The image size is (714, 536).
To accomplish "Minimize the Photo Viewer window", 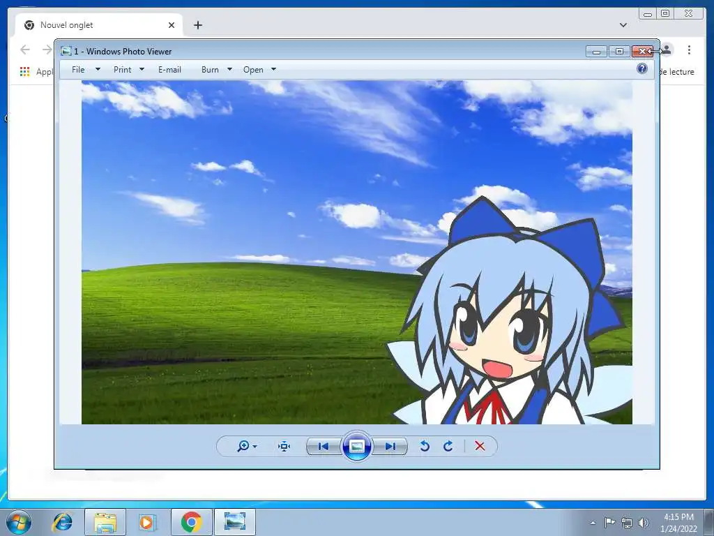I will (x=597, y=52).
